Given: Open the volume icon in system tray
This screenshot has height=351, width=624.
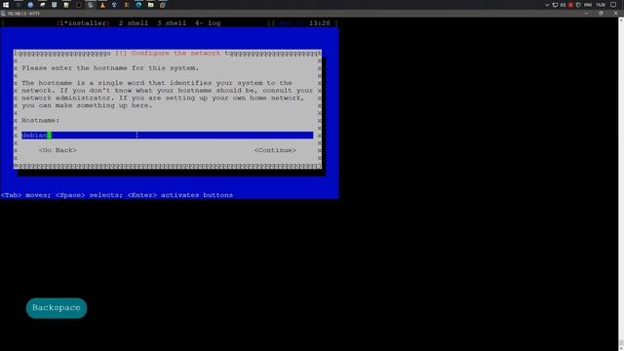Looking at the screenshot, I should tap(563, 5).
